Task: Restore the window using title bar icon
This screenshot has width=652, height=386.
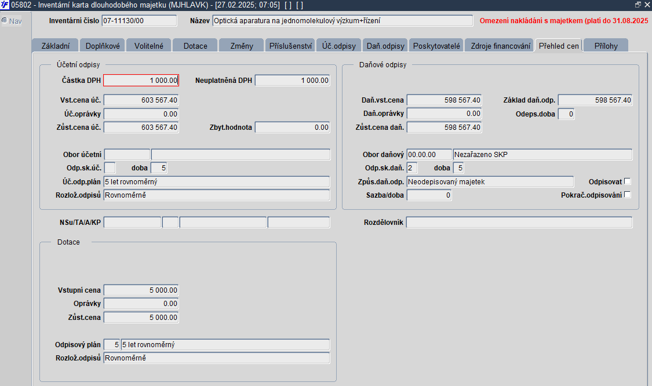Action: tap(638, 5)
